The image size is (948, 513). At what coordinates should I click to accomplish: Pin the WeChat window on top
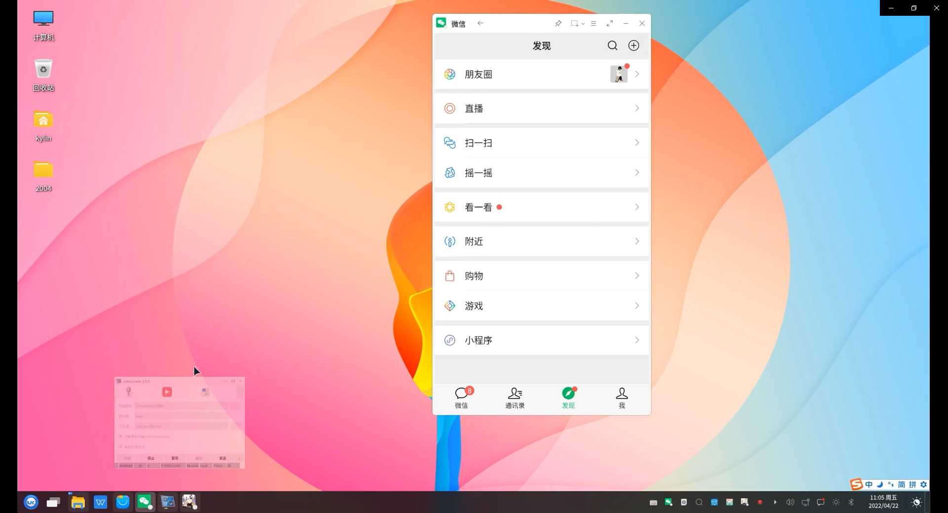558,23
